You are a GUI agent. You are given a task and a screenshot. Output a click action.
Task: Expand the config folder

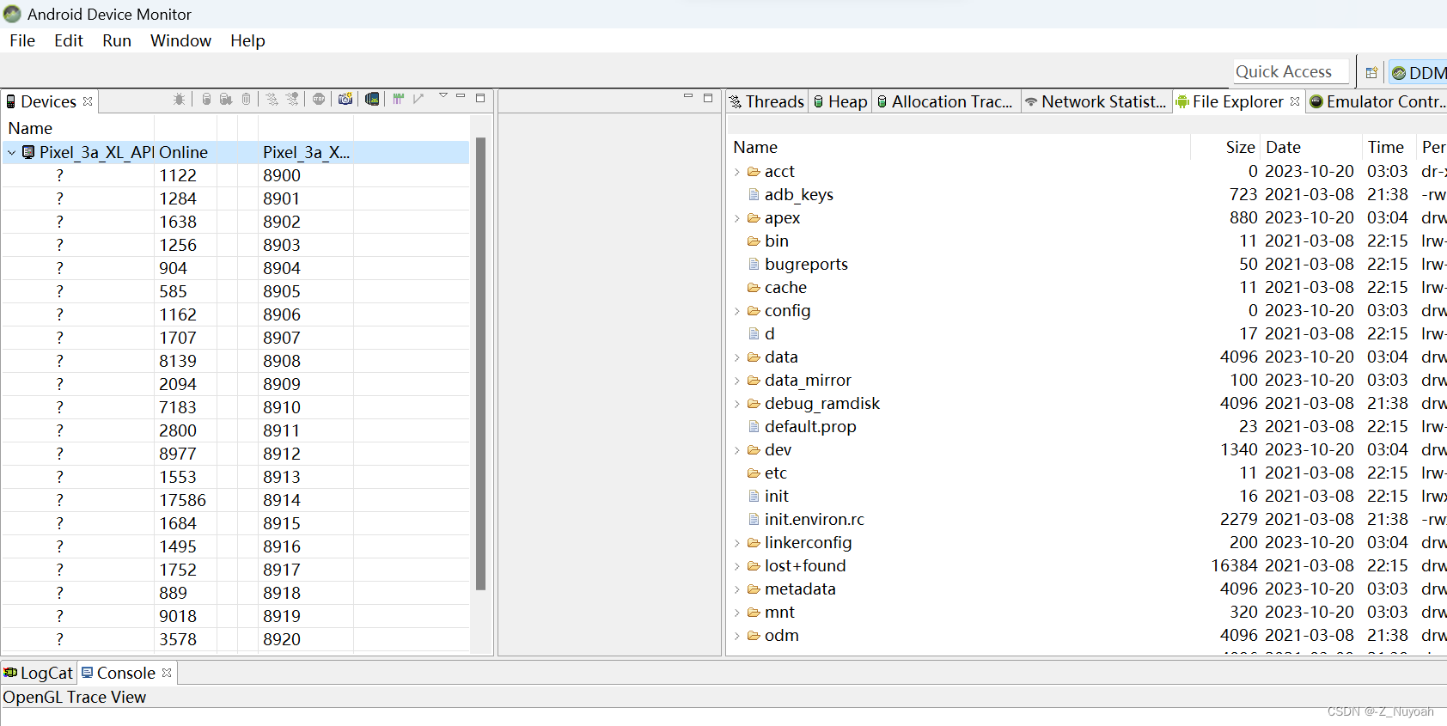pos(737,311)
